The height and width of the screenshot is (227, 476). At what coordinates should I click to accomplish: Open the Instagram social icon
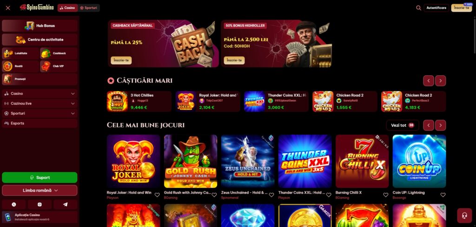click(x=40, y=205)
